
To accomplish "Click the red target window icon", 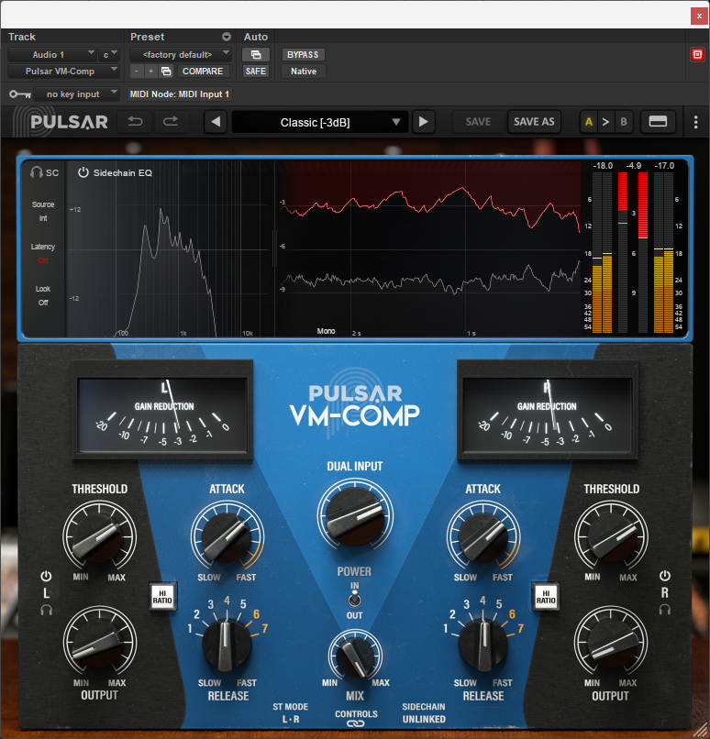I will point(697,55).
